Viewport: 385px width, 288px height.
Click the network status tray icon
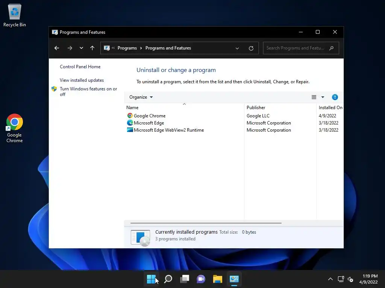click(341, 279)
